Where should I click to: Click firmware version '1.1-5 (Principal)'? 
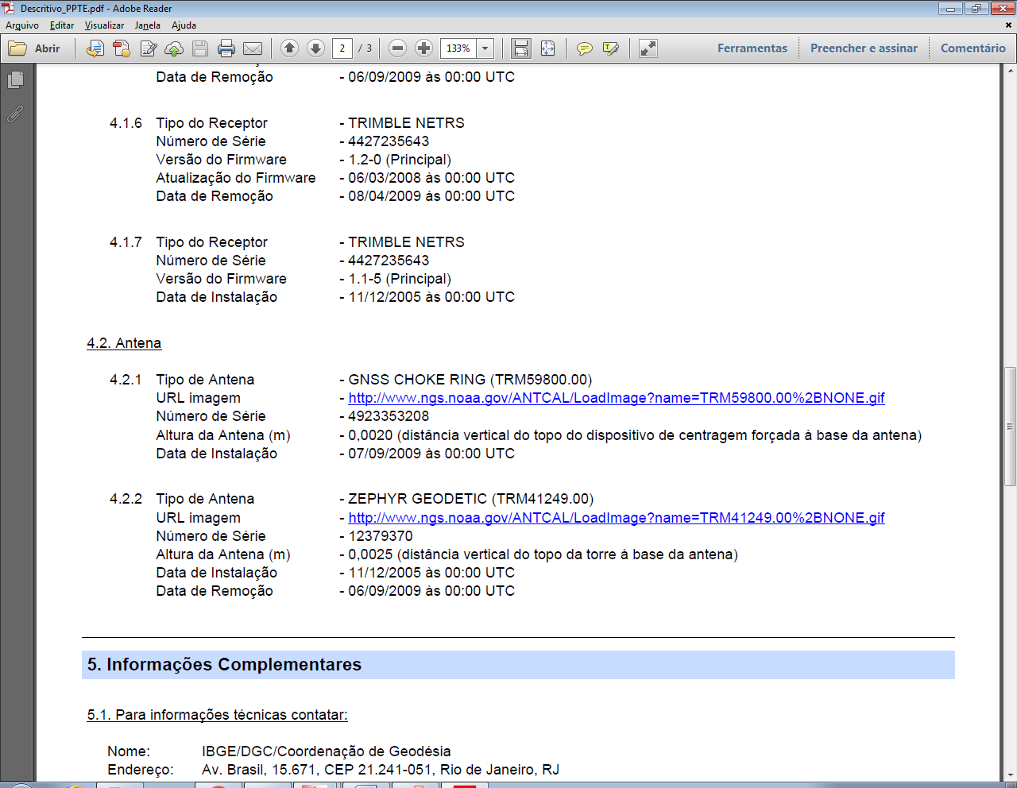400,279
